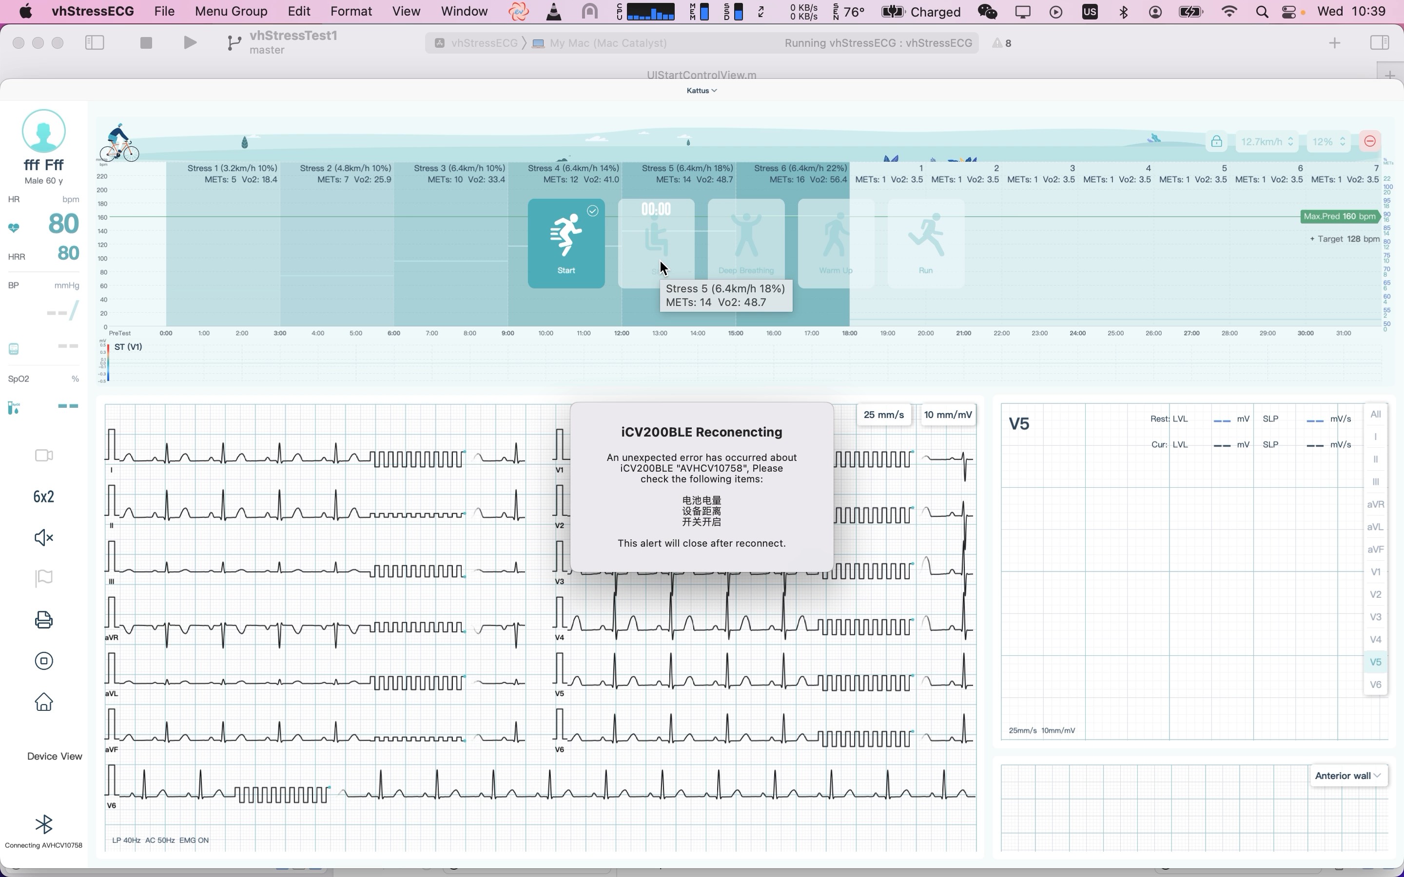Image resolution: width=1404 pixels, height=877 pixels.
Task: Select lead V2 in lead list
Action: pyautogui.click(x=1376, y=594)
